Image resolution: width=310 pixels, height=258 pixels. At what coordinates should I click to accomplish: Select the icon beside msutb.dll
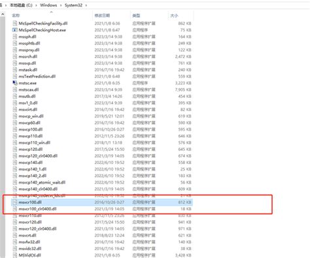point(14,96)
